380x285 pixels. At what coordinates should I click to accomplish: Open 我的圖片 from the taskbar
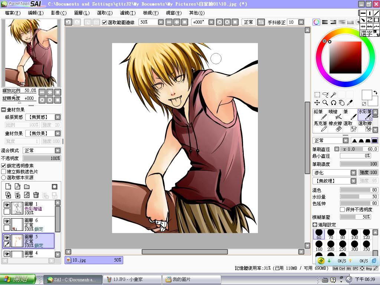[x=191, y=279]
